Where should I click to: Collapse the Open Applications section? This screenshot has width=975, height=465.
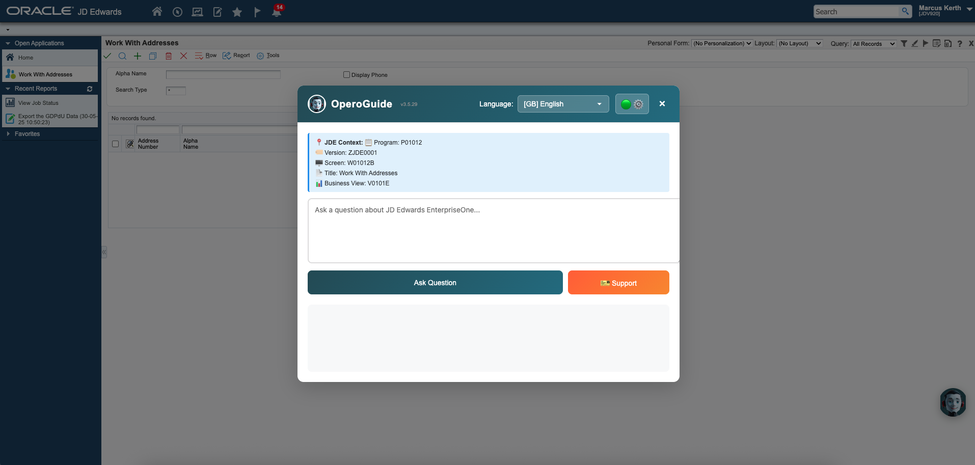point(7,43)
